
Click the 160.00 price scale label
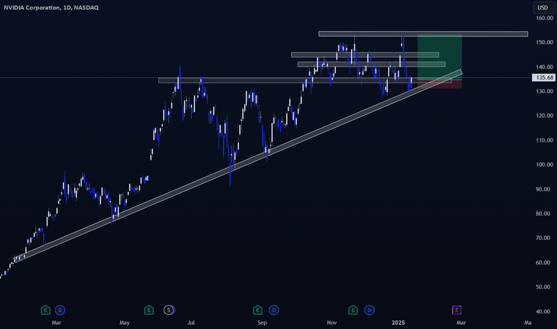[x=544, y=18]
